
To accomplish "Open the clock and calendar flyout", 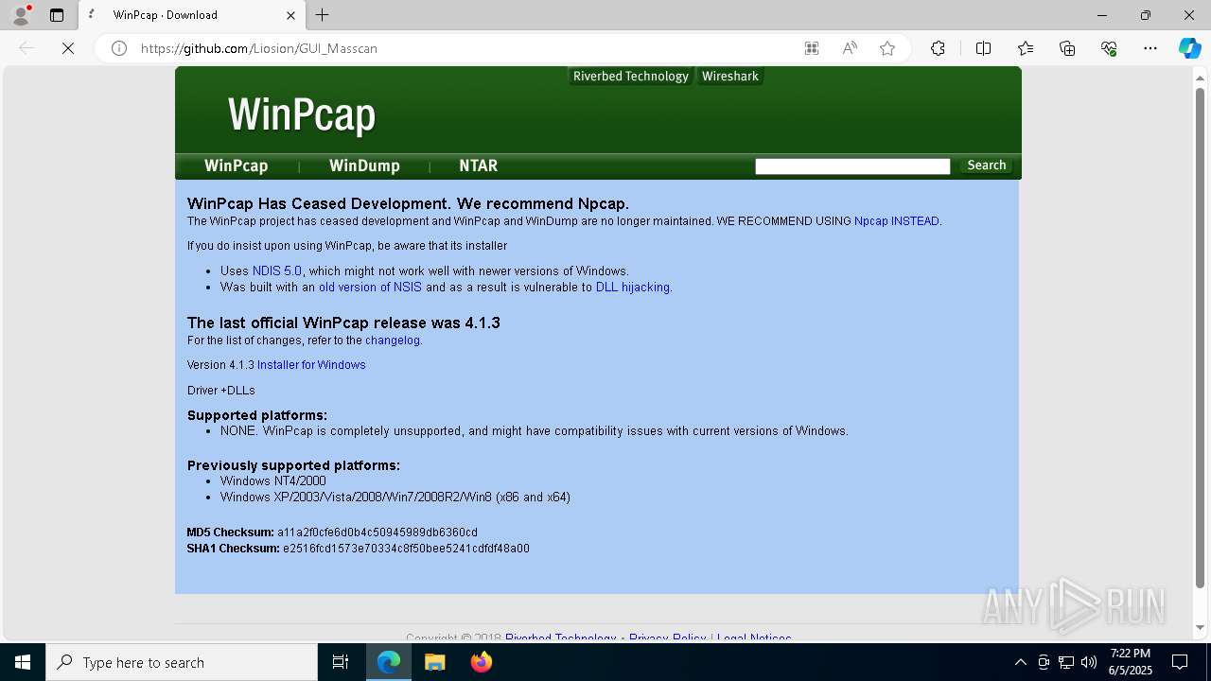I will [1130, 662].
